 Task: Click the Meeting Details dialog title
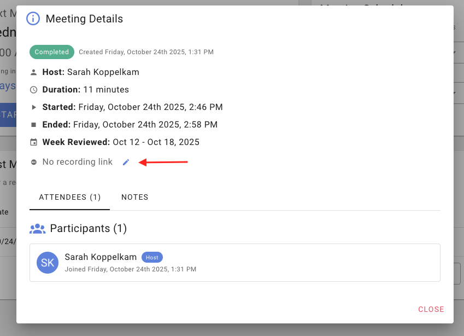tap(84, 19)
